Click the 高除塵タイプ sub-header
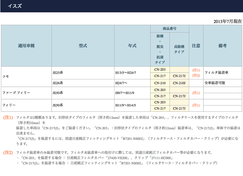 click(x=179, y=49)
